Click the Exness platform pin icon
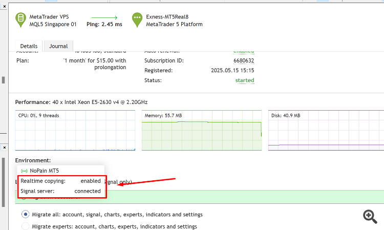Image resolution: width=384 pixels, height=230 pixels. pos(137,20)
